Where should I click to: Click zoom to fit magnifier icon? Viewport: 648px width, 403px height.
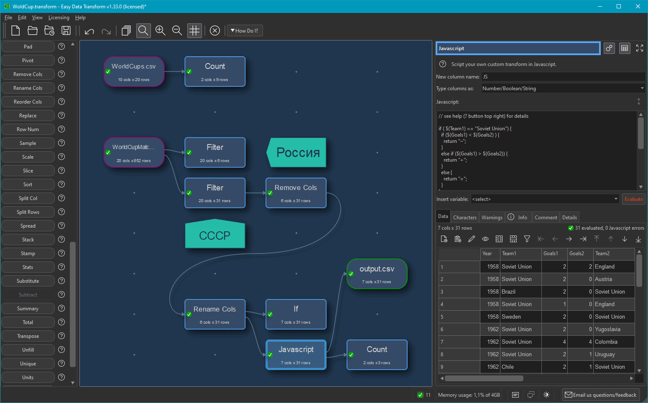(x=143, y=30)
